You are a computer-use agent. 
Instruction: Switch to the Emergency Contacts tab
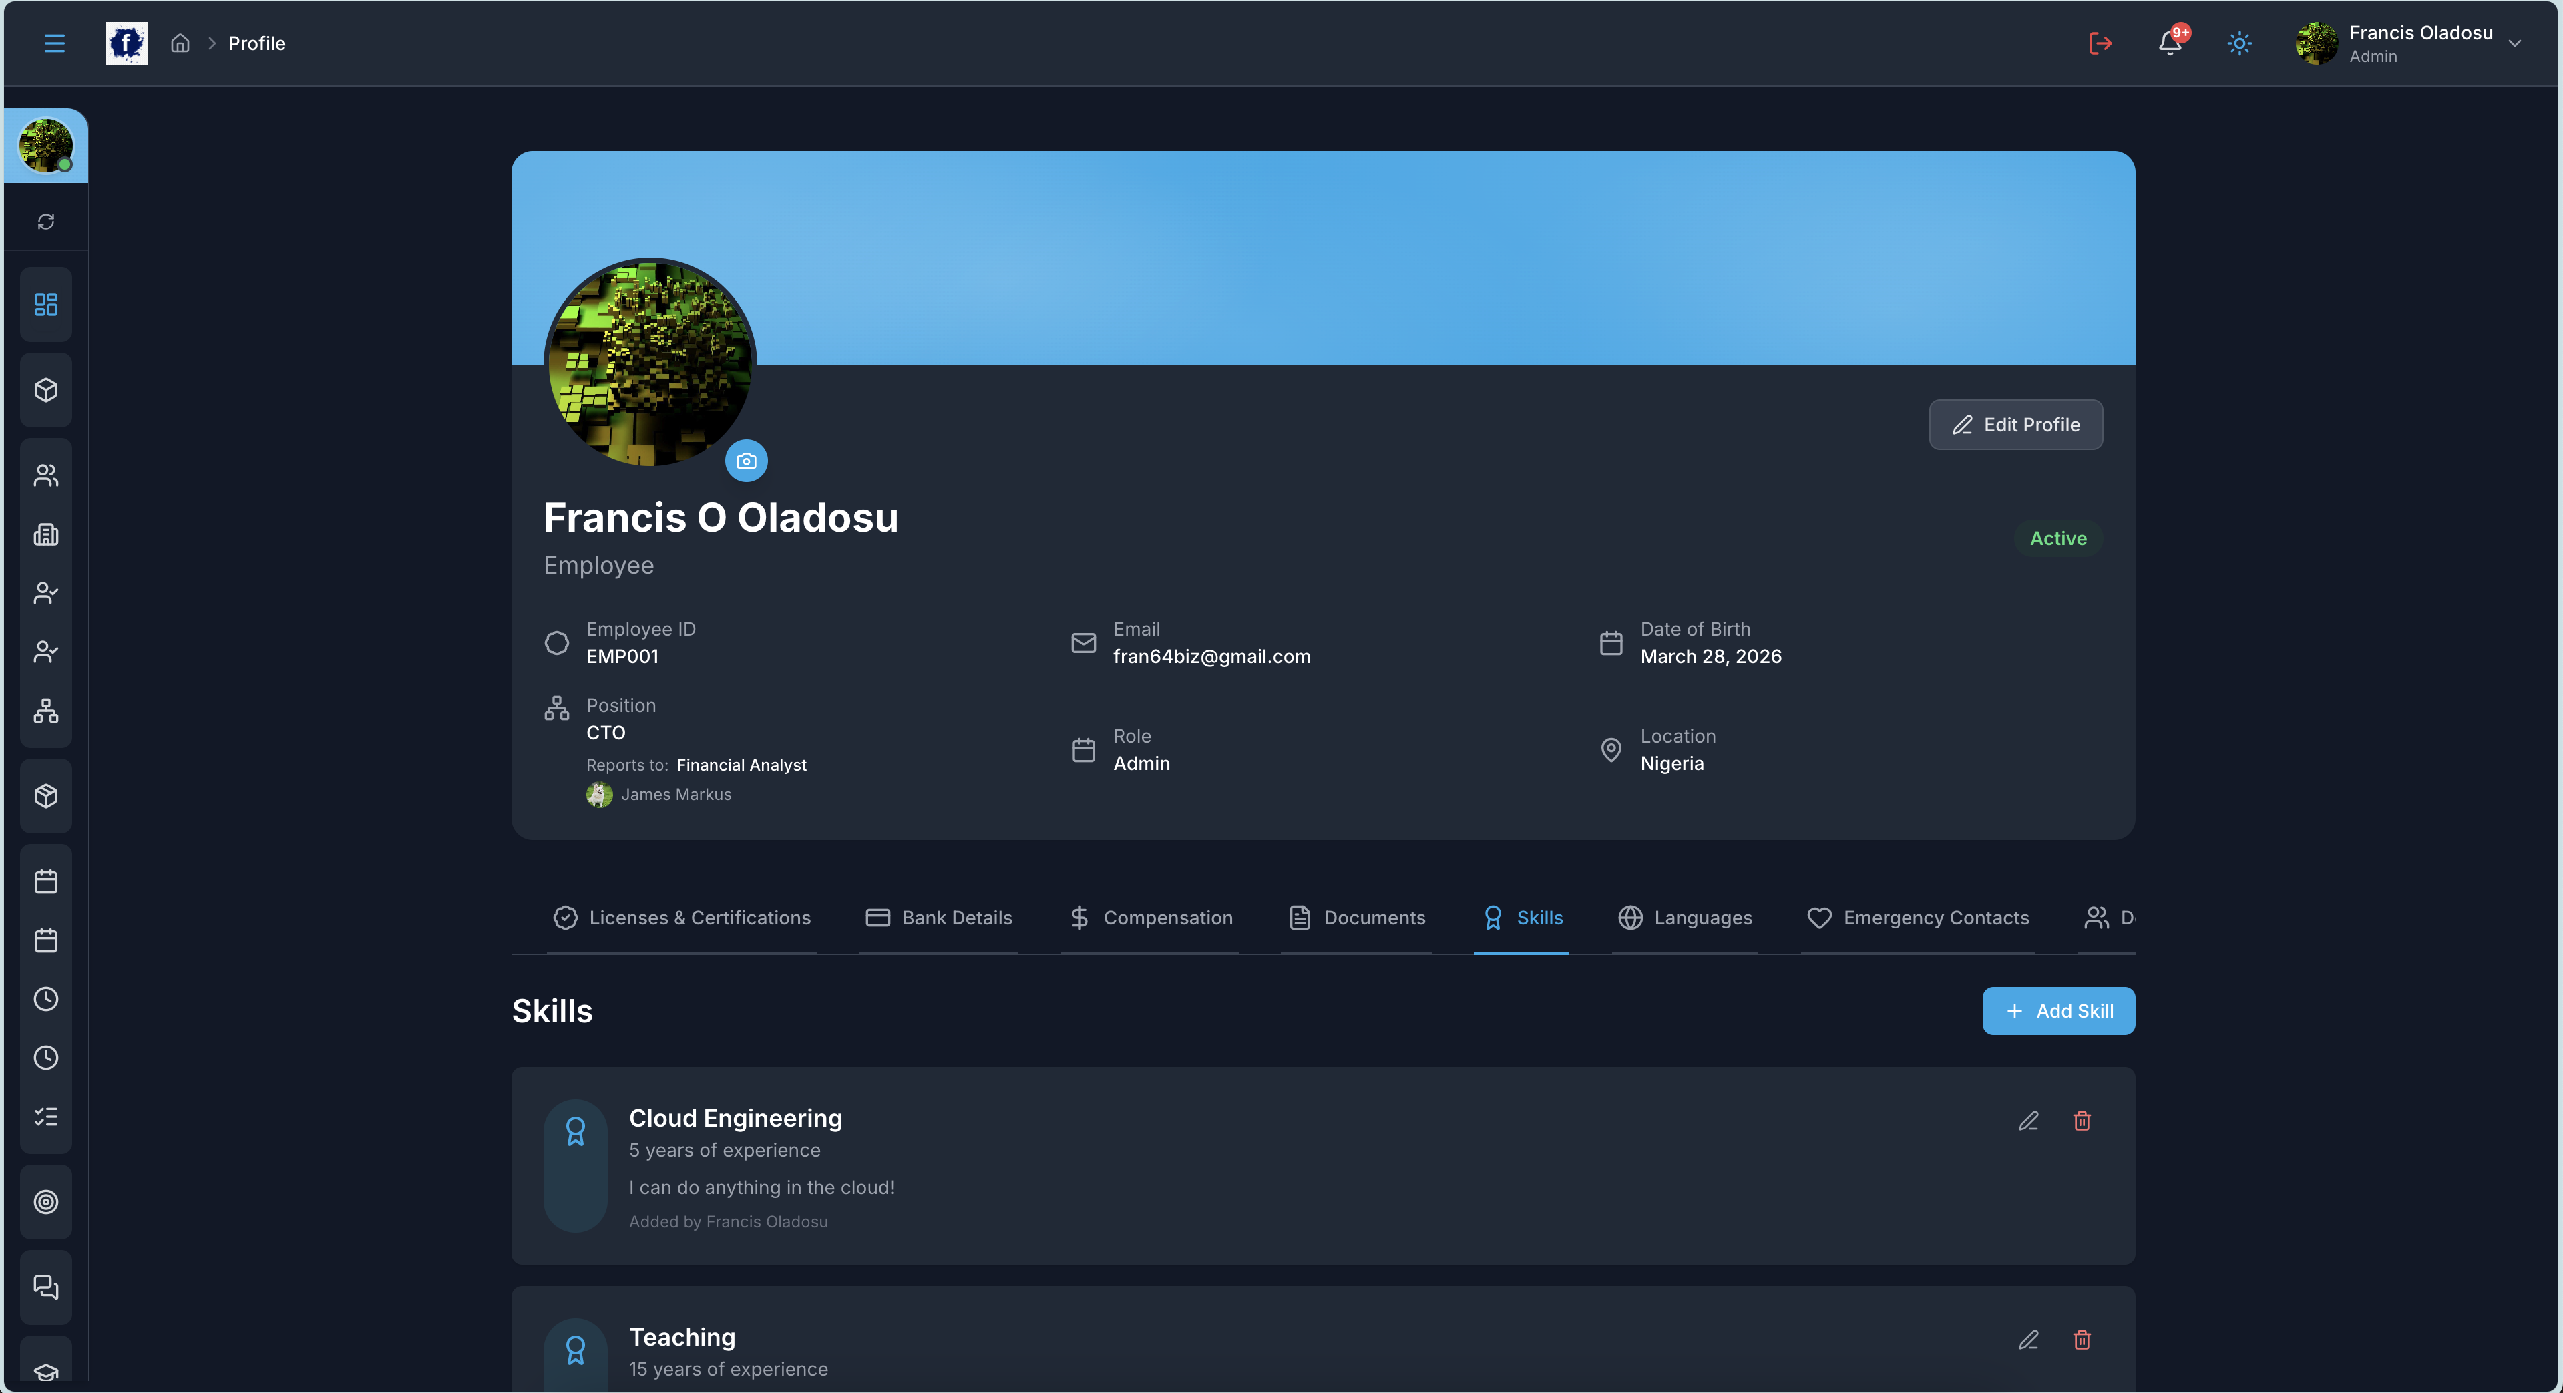(x=1919, y=918)
